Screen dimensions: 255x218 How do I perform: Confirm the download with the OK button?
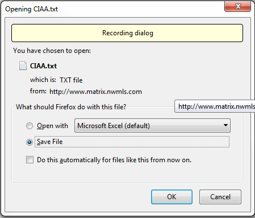172,197
